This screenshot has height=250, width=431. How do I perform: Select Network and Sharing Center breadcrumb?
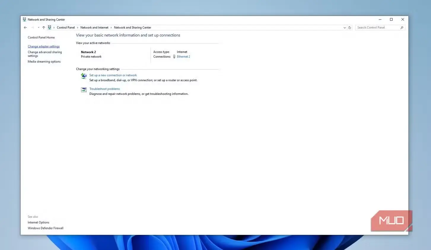(x=133, y=28)
